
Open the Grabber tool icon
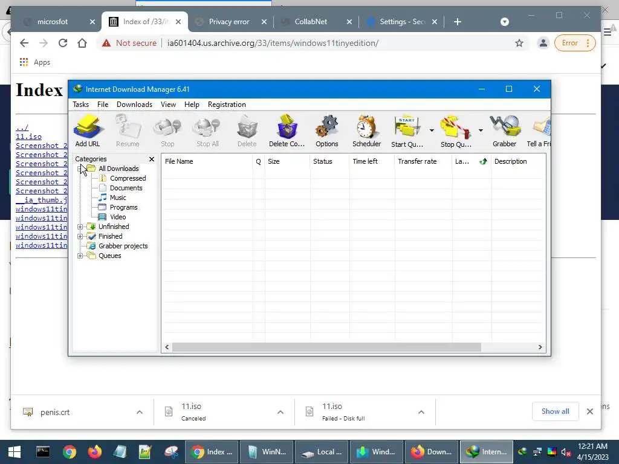tap(505, 130)
